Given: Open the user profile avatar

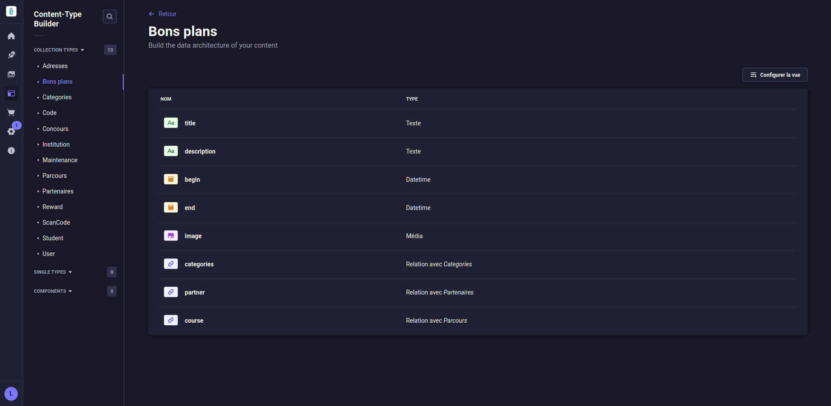Looking at the screenshot, I should 11,393.
